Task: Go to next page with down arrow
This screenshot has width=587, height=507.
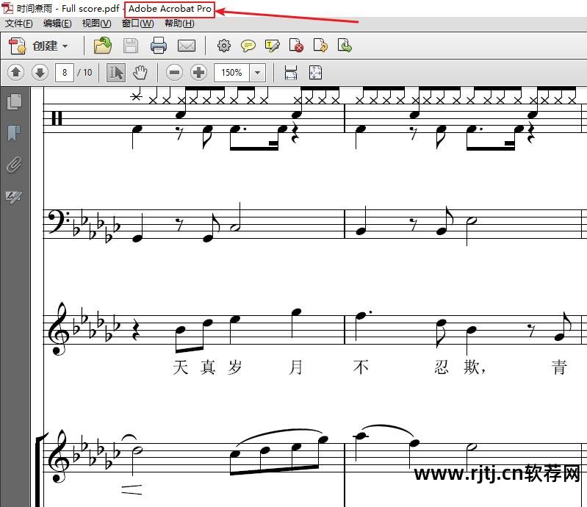Action: [x=40, y=72]
